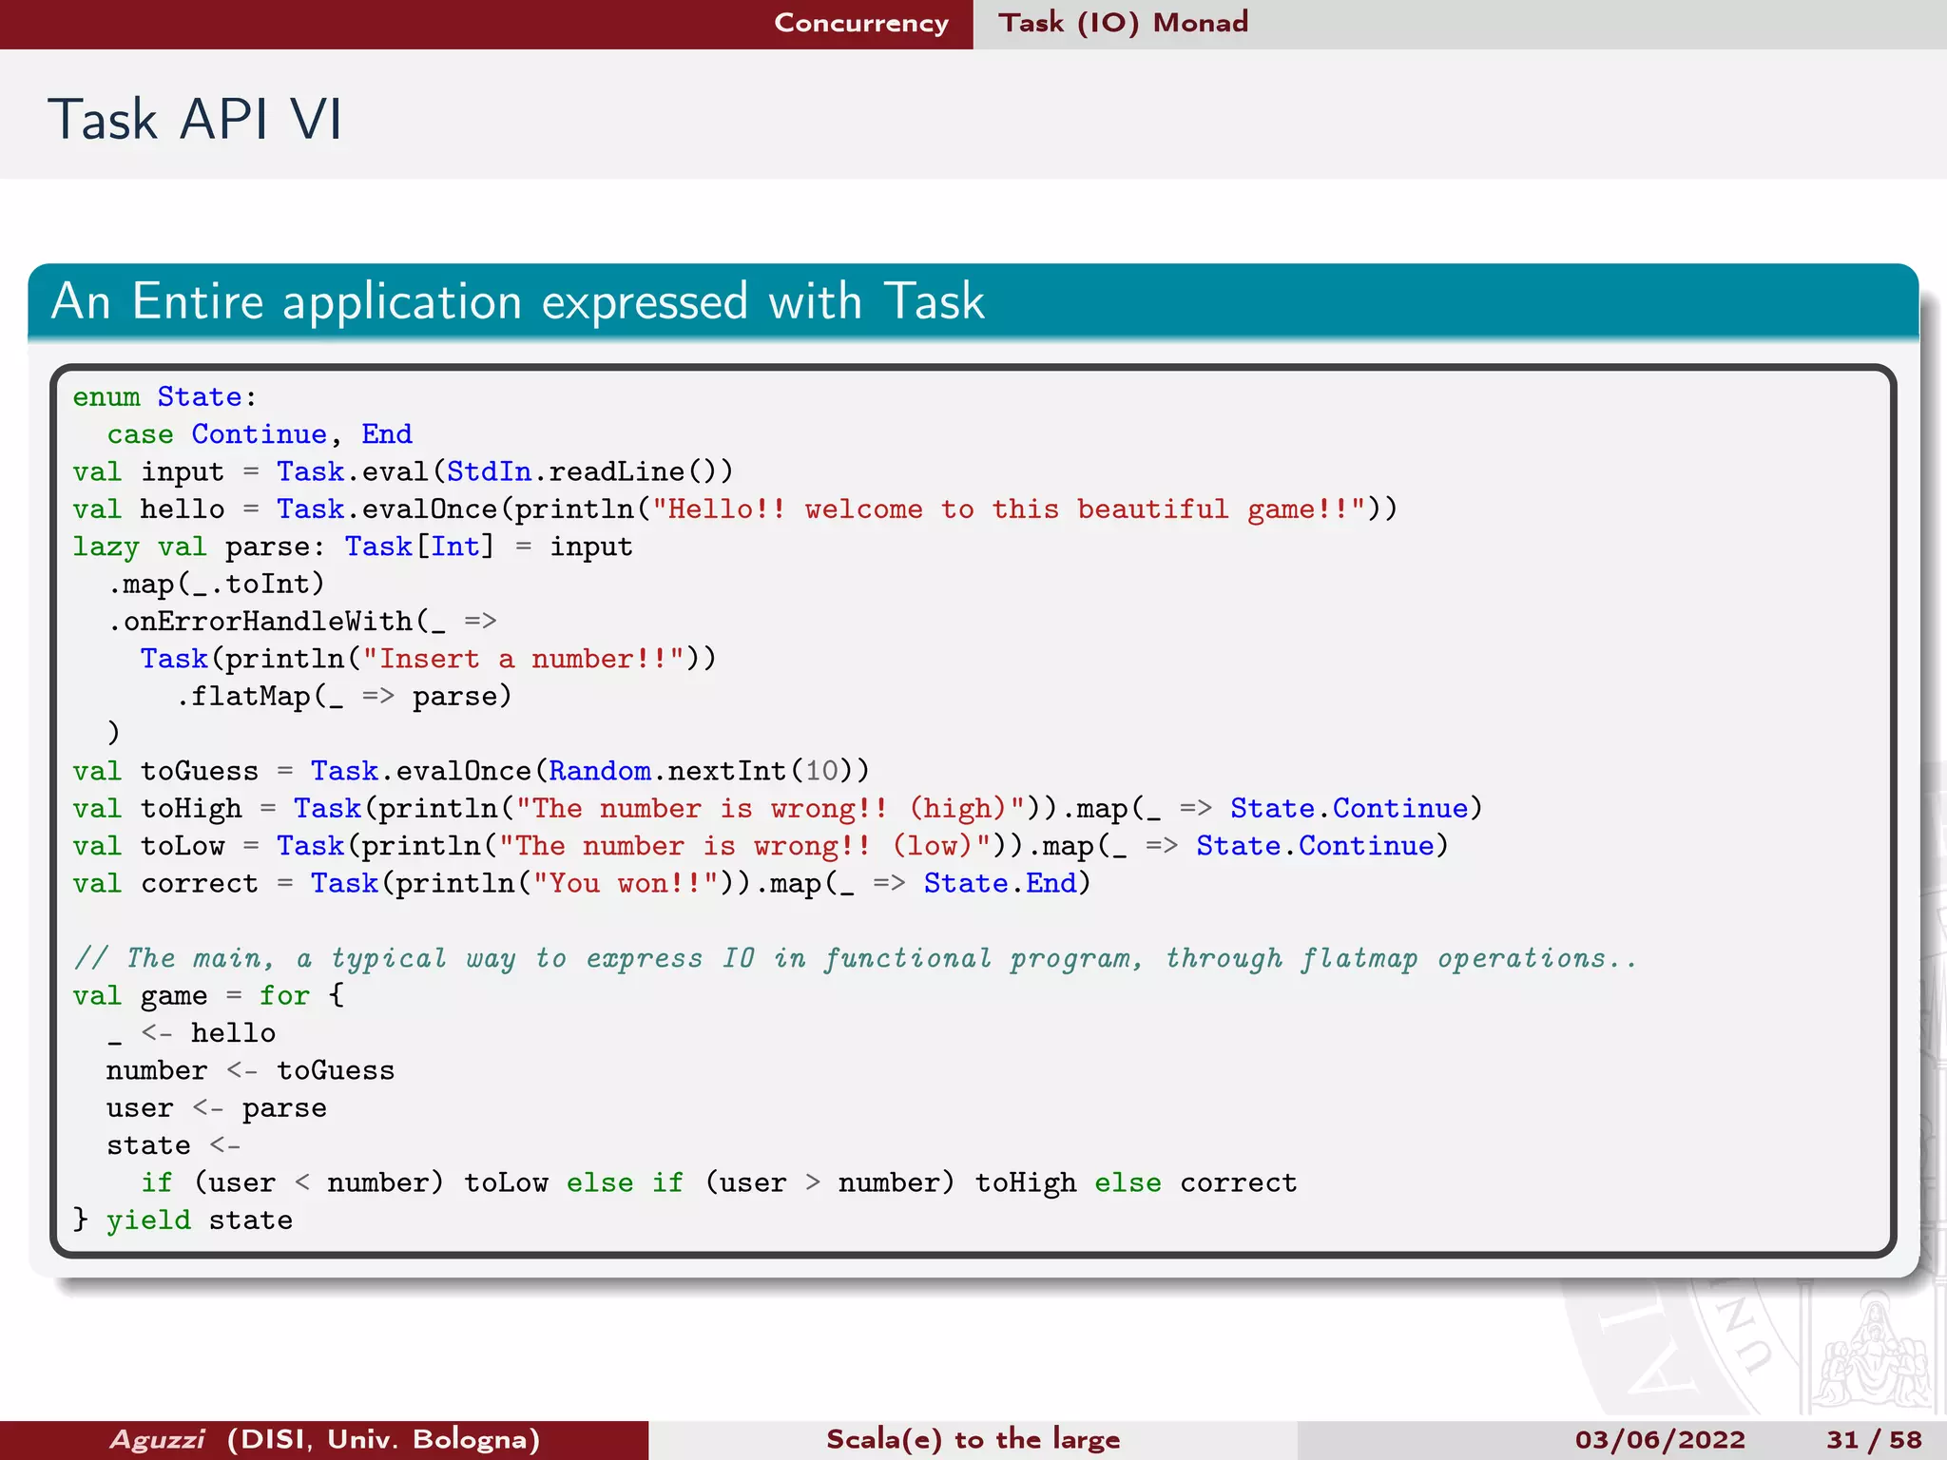Click the comment starting with '// The main'

point(855,958)
